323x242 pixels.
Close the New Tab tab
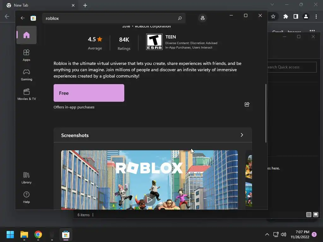pos(73,5)
